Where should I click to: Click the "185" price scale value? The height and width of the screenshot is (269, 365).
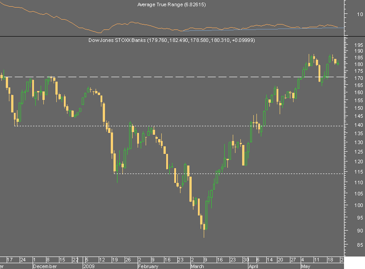(x=358, y=58)
